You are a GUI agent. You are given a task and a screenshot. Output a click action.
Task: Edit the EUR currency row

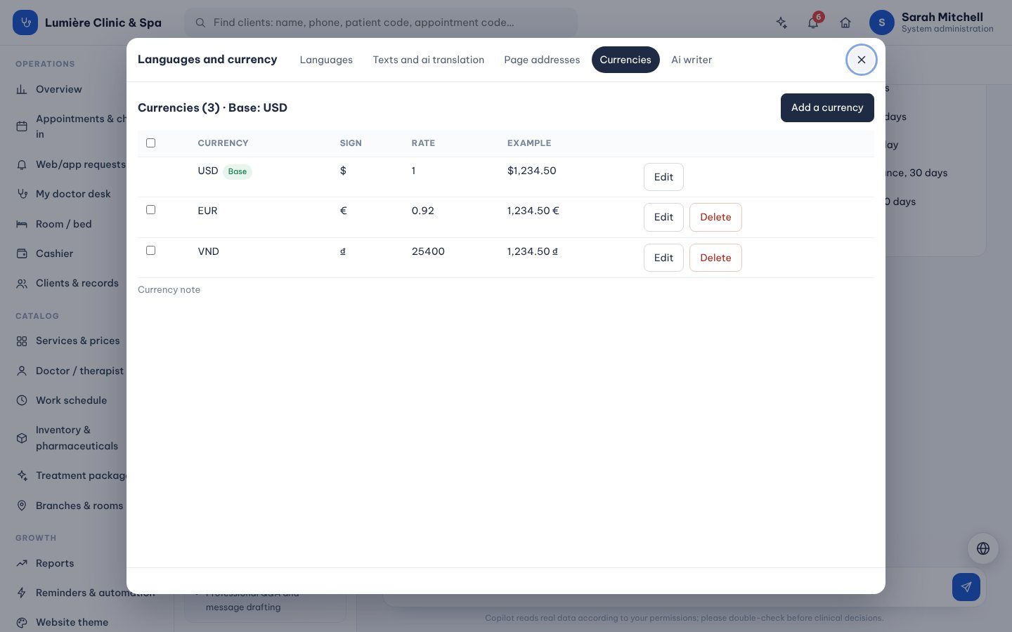coord(663,217)
